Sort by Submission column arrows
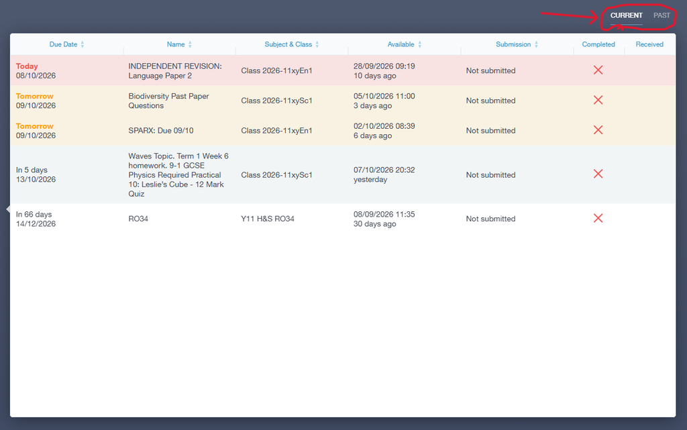687x430 pixels. 536,44
